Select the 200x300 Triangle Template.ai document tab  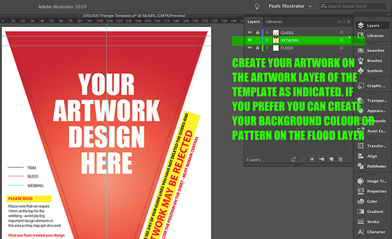point(132,16)
